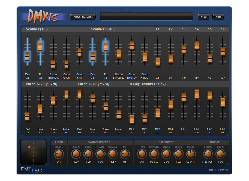Click the Green 50 fader
This screenshot has width=249, height=181.
[106, 106]
